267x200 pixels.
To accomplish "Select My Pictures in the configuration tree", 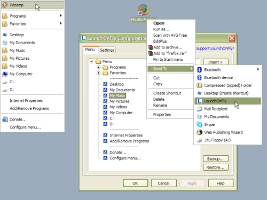I will pyautogui.click(x=120, y=101).
